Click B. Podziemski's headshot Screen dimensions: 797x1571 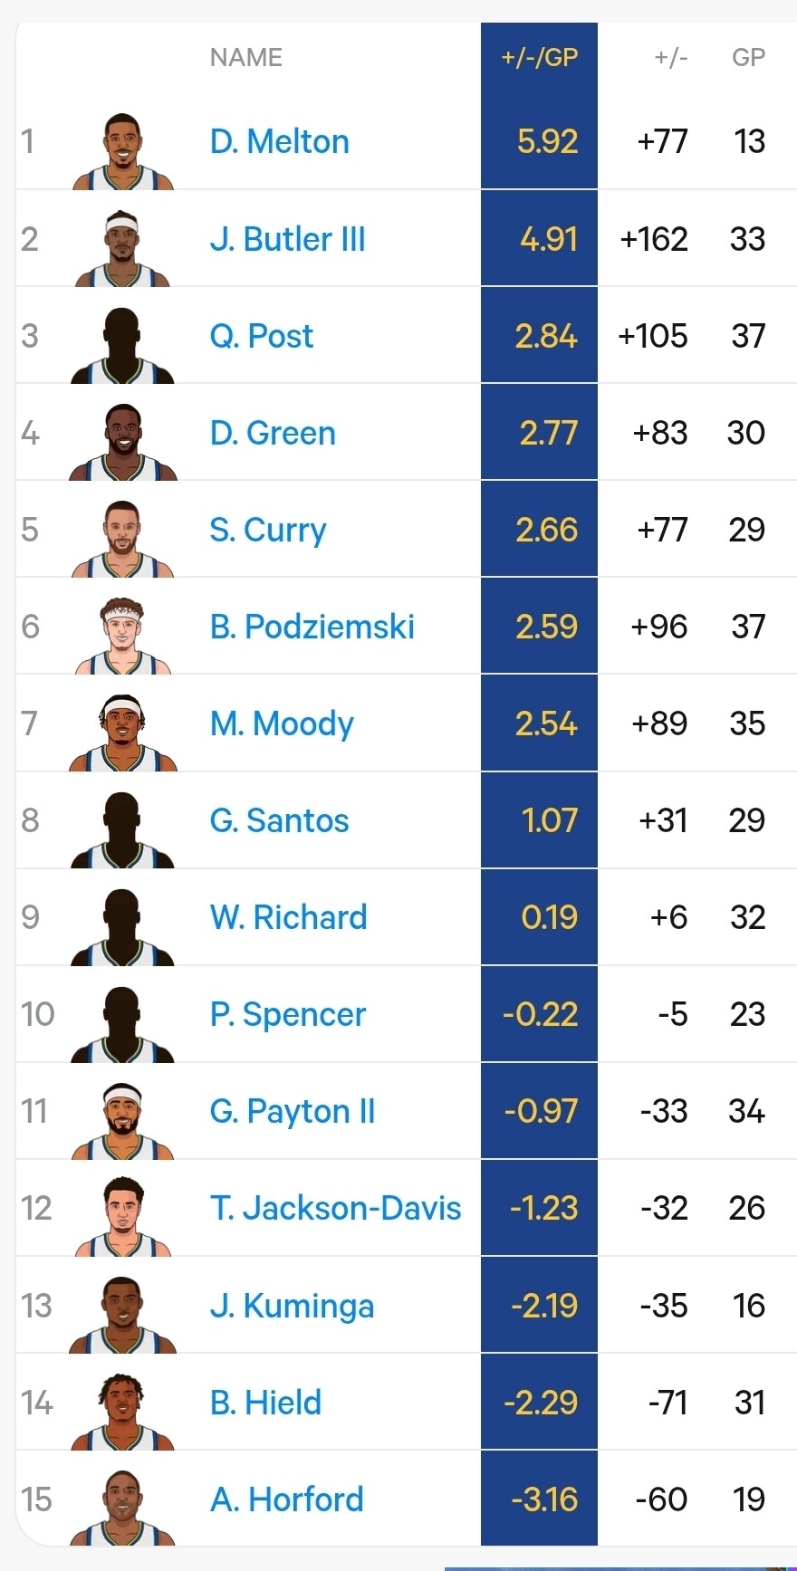123,636
